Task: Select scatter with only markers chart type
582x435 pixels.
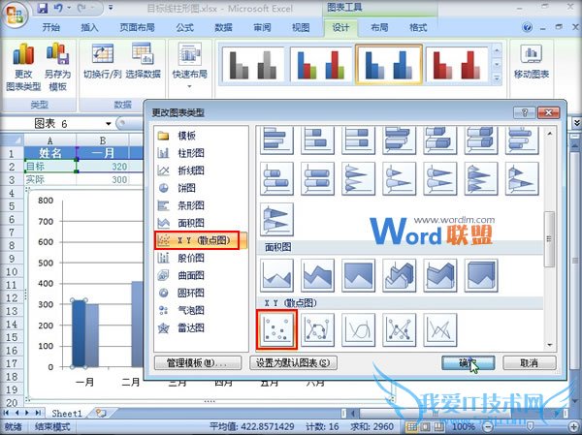Action: point(276,329)
